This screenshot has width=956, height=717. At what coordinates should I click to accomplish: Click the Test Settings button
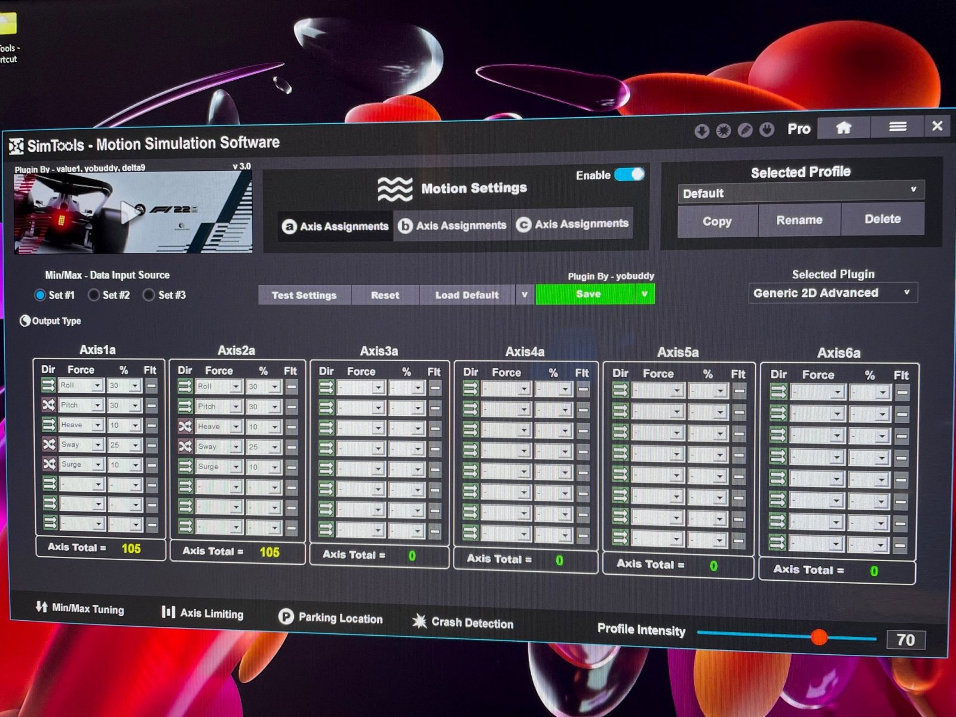[x=304, y=295]
